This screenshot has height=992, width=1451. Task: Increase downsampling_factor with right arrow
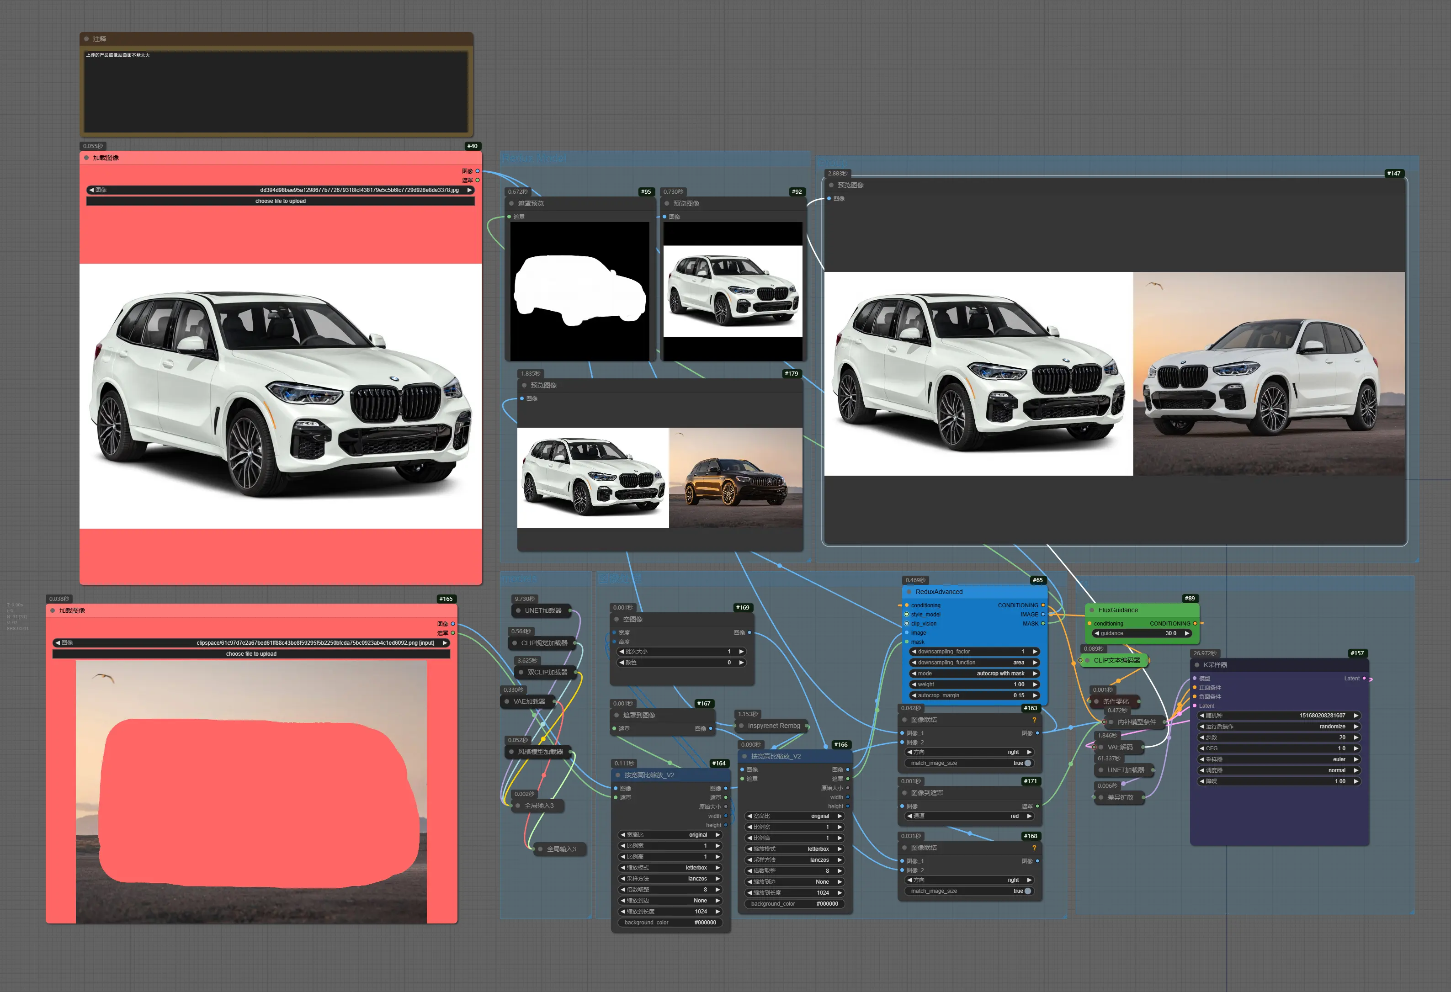pyautogui.click(x=1035, y=652)
